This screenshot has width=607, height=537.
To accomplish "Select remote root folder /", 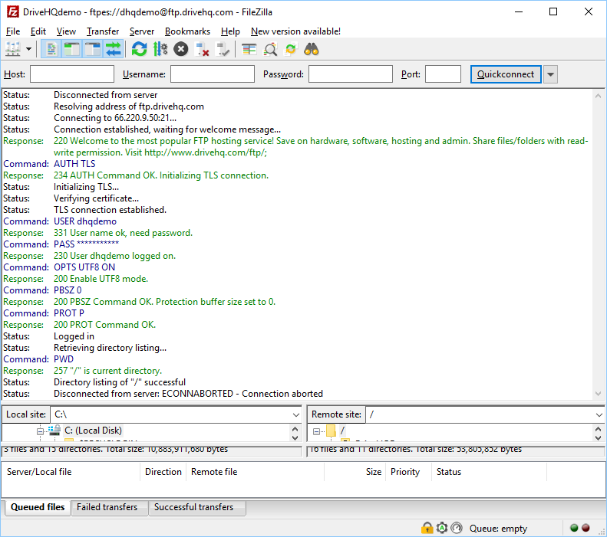I will [x=342, y=431].
